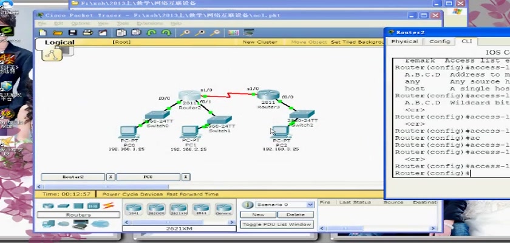Select the Switches device category icon
510x243 pixels.
63,205
